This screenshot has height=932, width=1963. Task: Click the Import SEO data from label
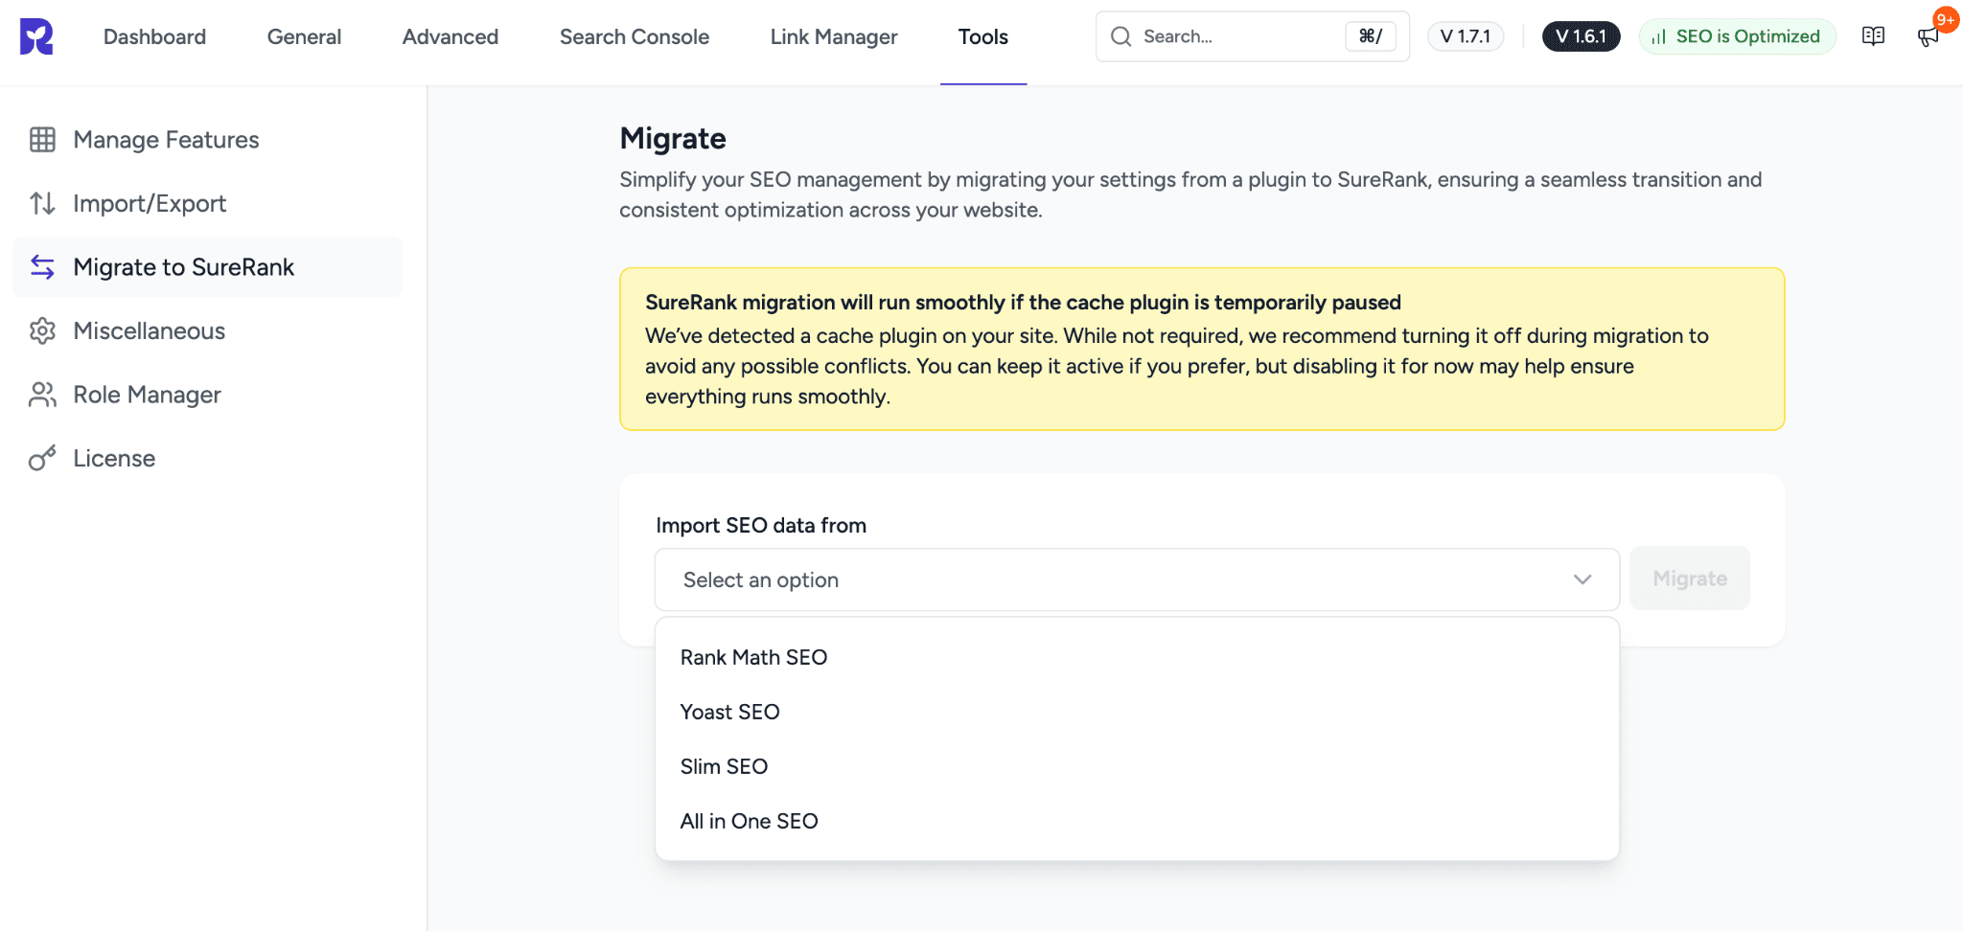pos(761,525)
